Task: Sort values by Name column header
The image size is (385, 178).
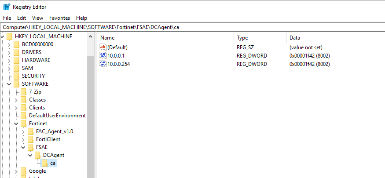Action: [x=167, y=38]
